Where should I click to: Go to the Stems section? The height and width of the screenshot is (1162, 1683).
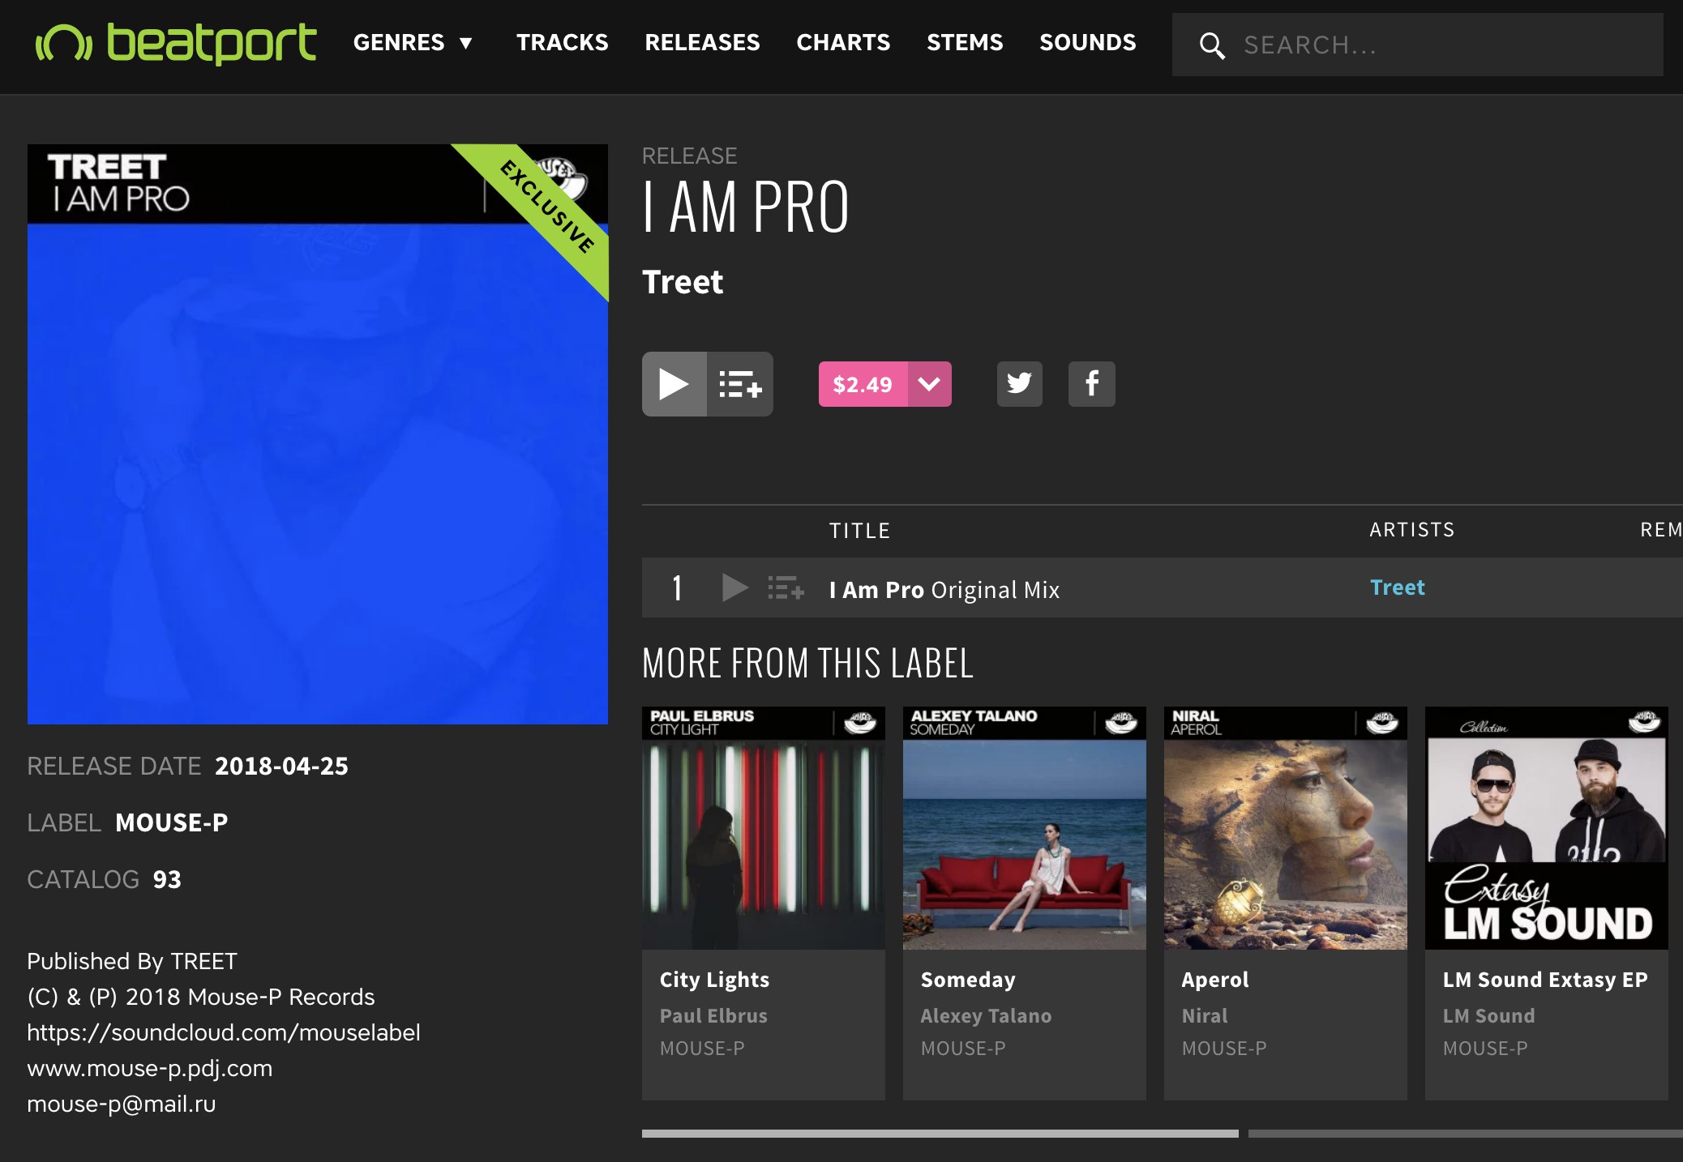point(965,42)
